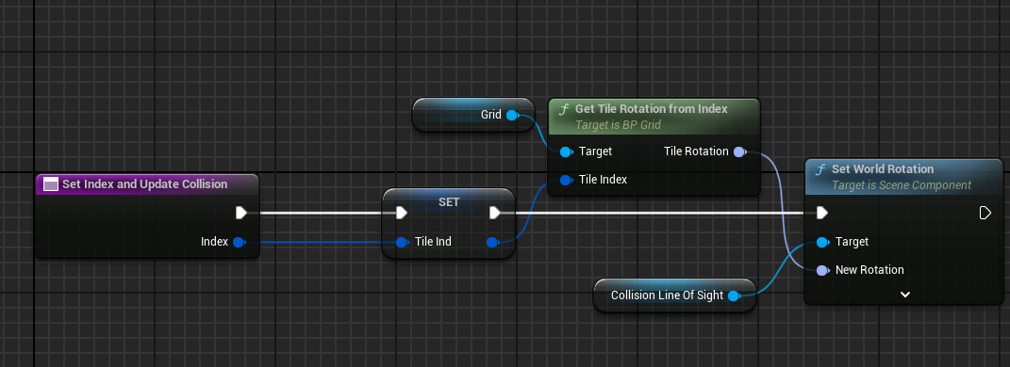
Task: Click the Tile Ind input pin on SET
Action: [402, 242]
